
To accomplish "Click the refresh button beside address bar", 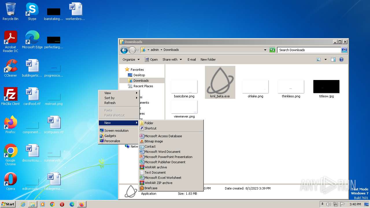I will [272, 50].
